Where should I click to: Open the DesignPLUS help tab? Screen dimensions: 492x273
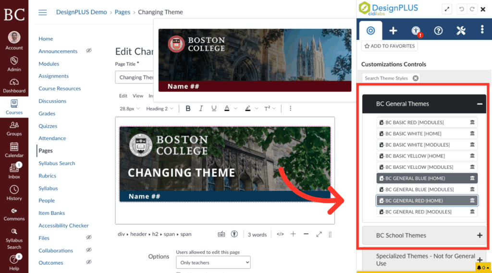click(438, 30)
